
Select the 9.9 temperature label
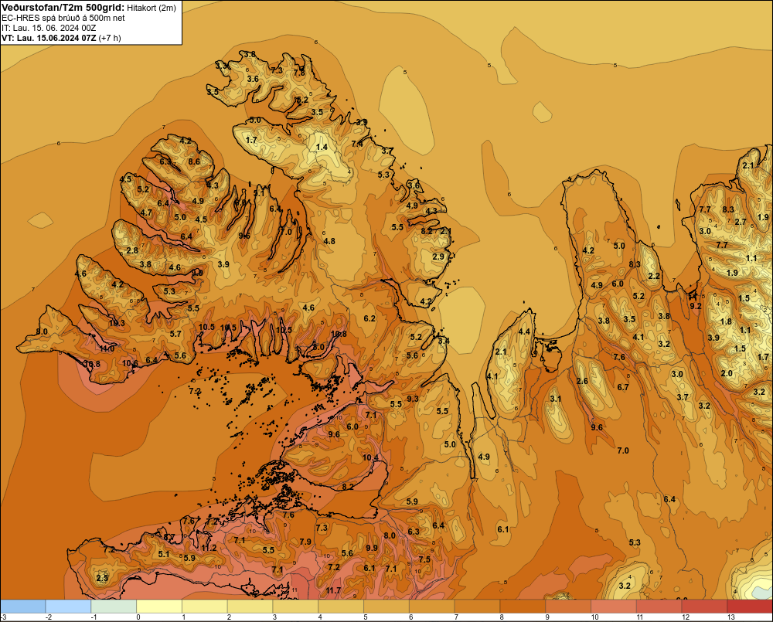click(372, 548)
